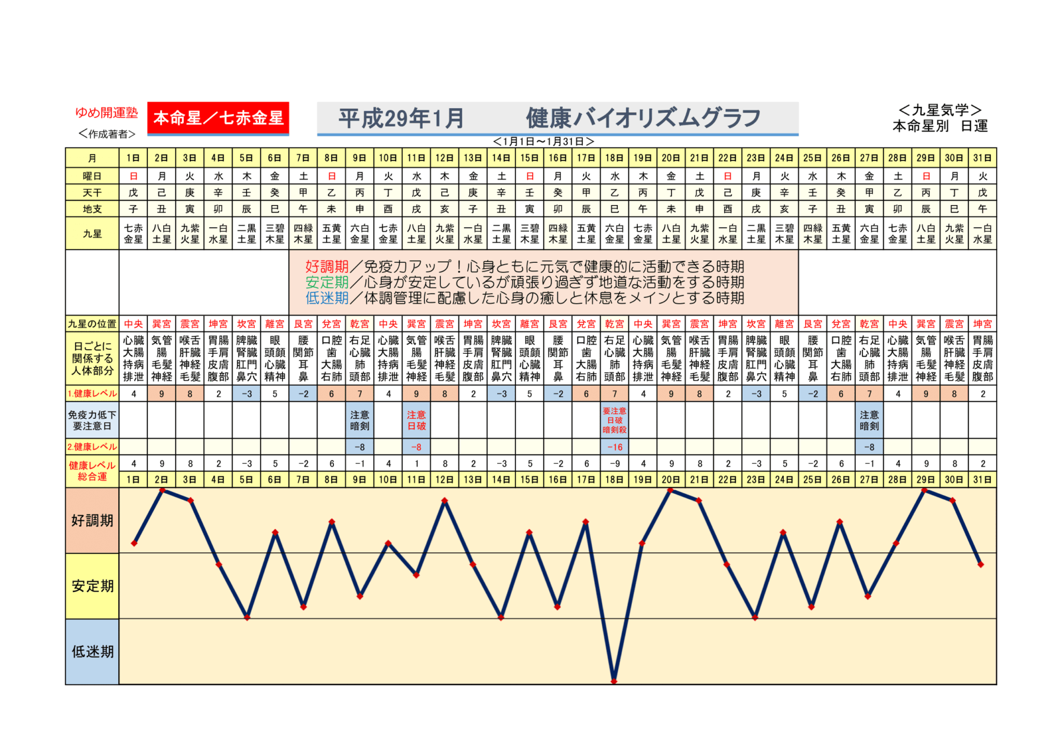Click the ＜作成著者＞ text
This screenshot has width=1064, height=752.
107,134
